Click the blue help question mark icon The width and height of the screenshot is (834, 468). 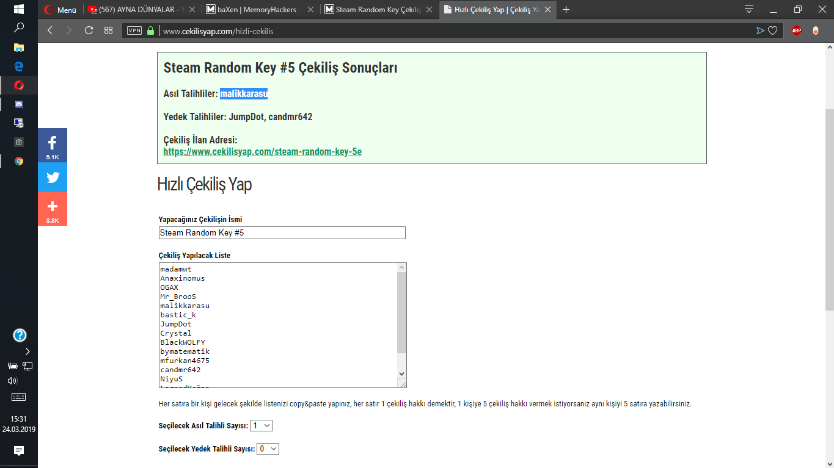click(20, 335)
